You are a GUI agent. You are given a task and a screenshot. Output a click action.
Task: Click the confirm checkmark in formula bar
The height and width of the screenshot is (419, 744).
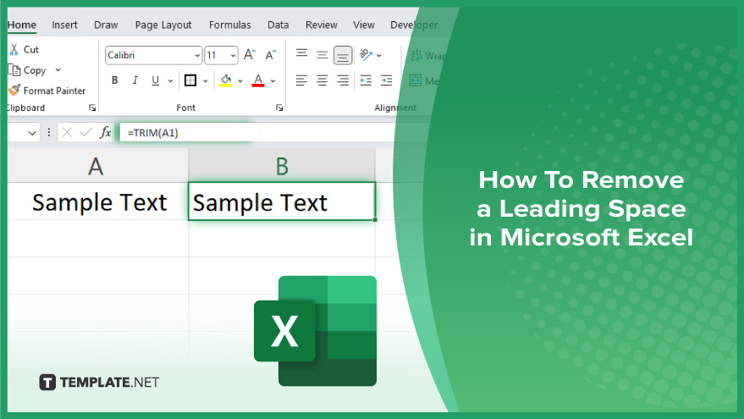click(85, 132)
